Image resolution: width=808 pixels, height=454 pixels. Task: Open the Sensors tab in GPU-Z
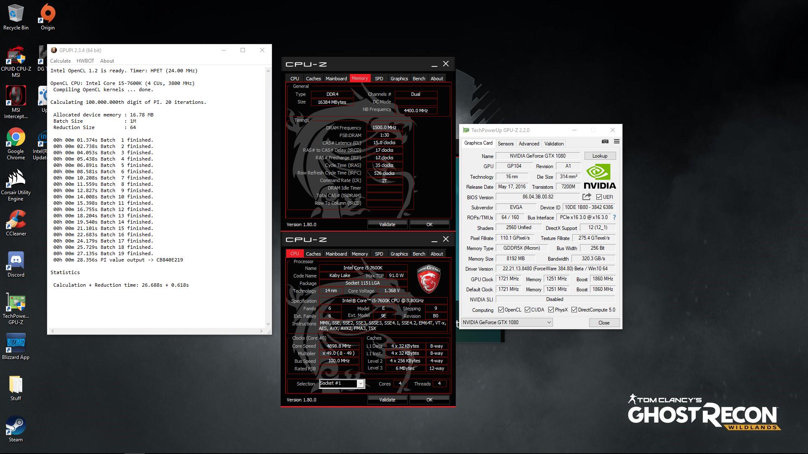click(x=505, y=144)
